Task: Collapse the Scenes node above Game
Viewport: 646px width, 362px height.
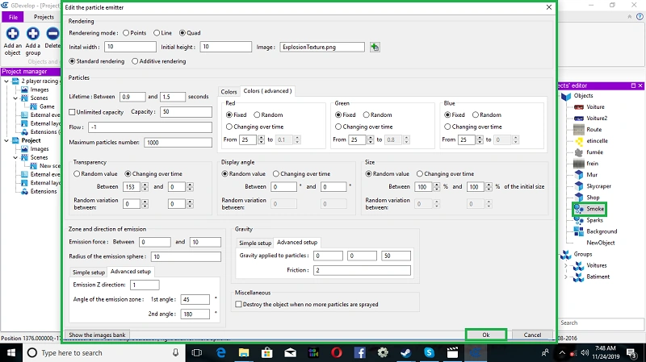Action: pos(15,98)
